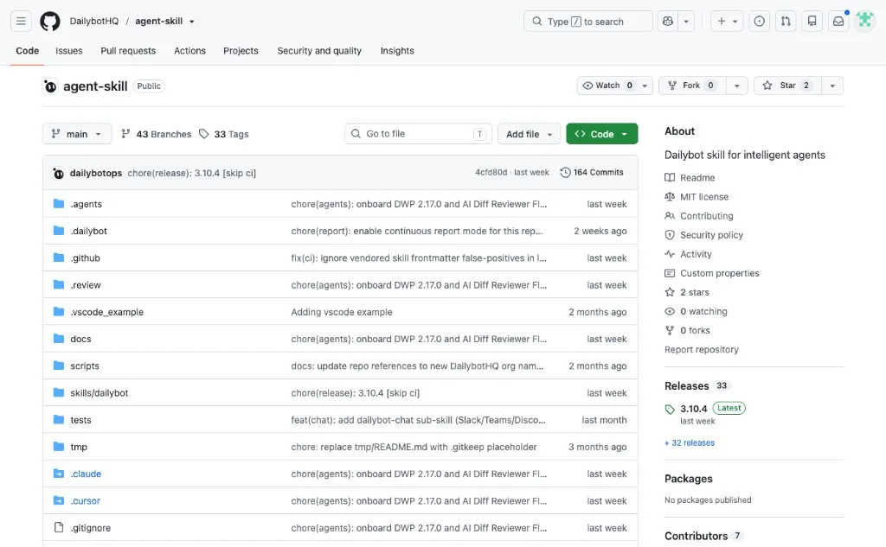Screen dimensions: 886x547
Task: Open the Insights tab
Action: (397, 51)
